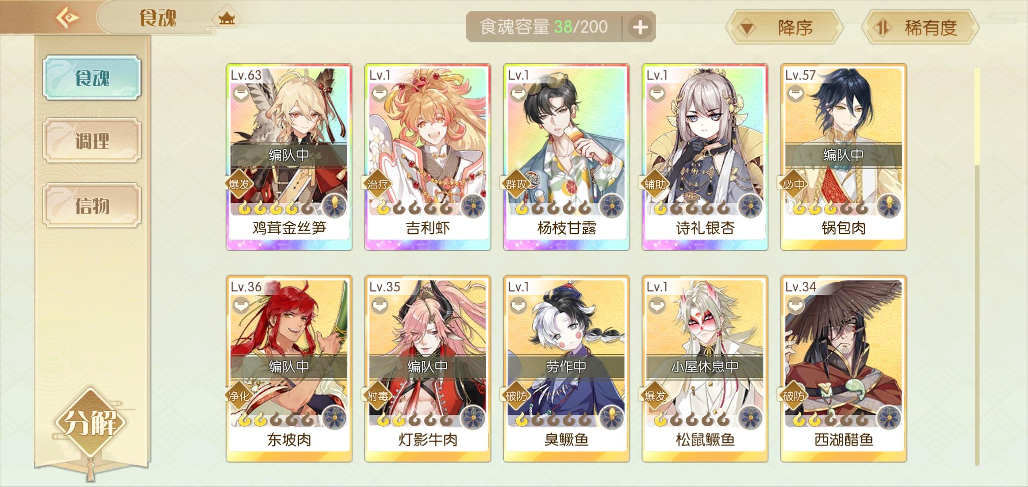Switch to the 调理 tab
The width and height of the screenshot is (1028, 487).
tap(92, 141)
